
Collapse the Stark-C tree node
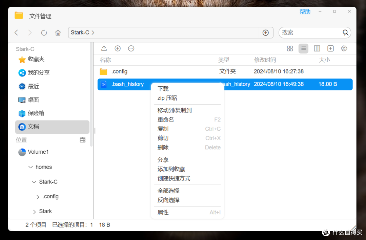coord(33,182)
